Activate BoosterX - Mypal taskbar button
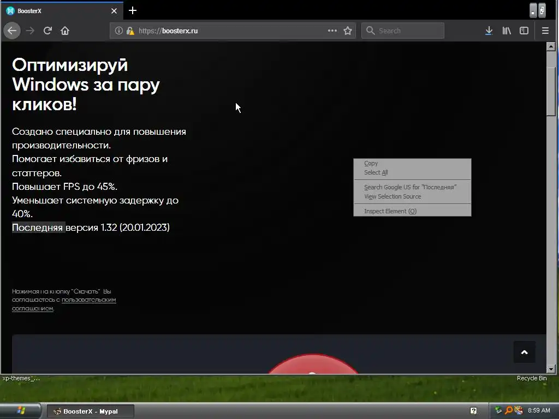This screenshot has width=559, height=419. tap(91, 411)
